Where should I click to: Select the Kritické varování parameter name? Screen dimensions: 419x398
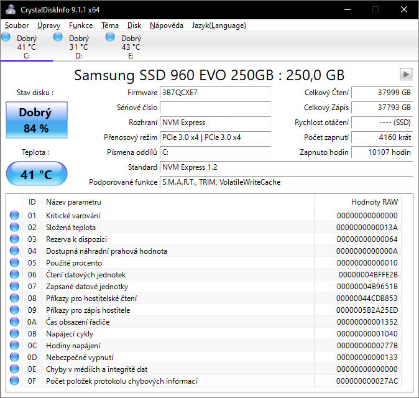coord(73,216)
